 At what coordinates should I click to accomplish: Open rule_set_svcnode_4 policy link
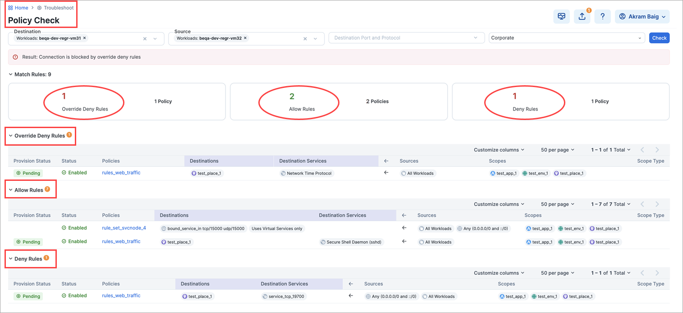[124, 228]
